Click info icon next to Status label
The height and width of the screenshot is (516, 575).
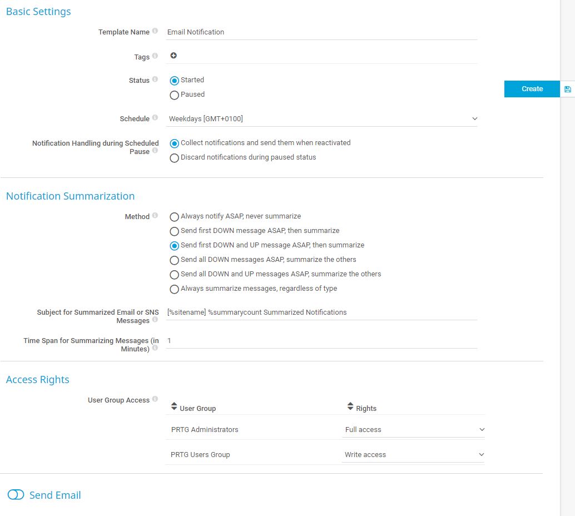pyautogui.click(x=155, y=80)
